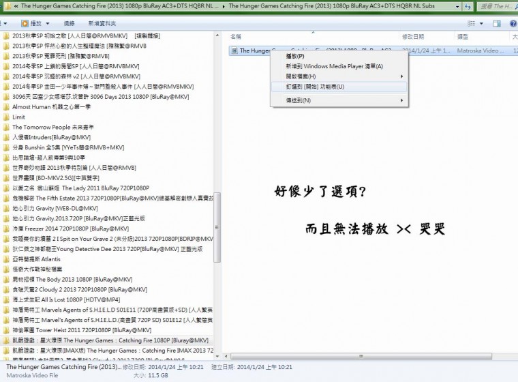This screenshot has width=518, height=382.
Task: Select 'Marvels Agents of S.H.I.E.L.D S01E11' folder
Action: (x=112, y=310)
